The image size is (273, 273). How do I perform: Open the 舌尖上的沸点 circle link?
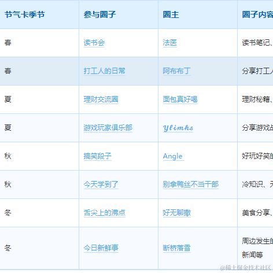(105, 213)
